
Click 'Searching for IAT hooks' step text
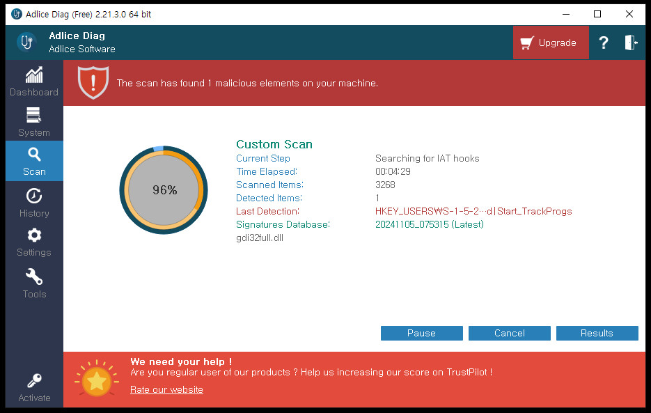(428, 158)
